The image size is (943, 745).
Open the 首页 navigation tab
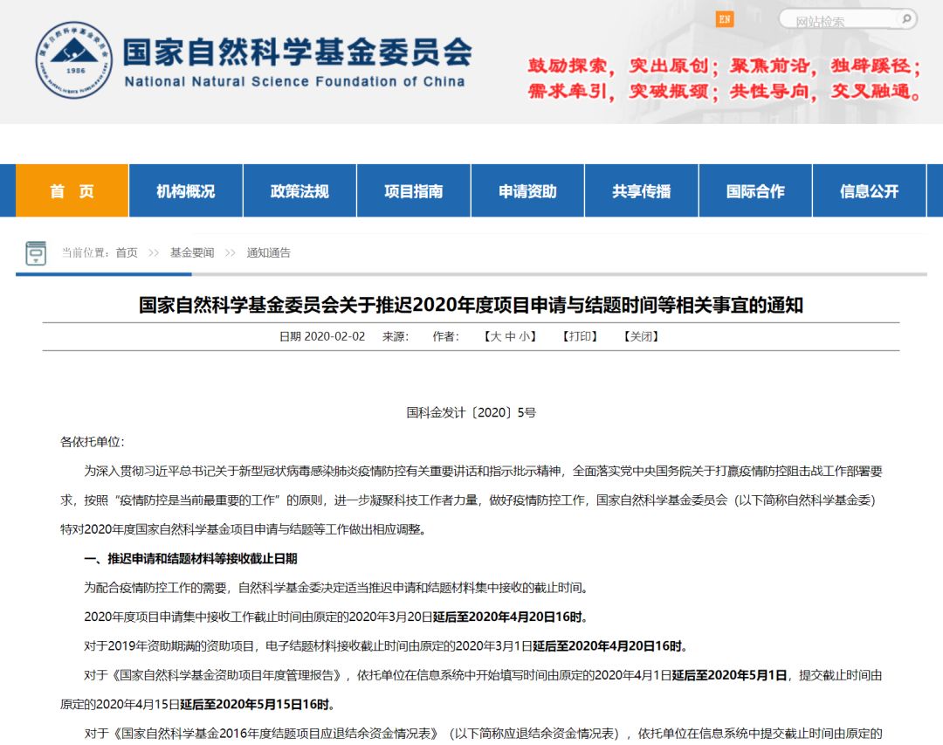72,190
